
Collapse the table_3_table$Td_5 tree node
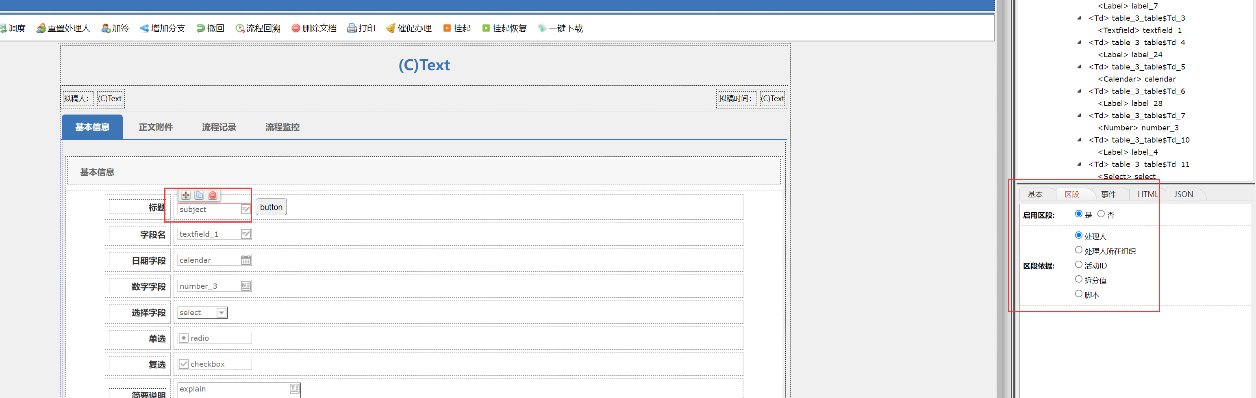pyautogui.click(x=1079, y=67)
